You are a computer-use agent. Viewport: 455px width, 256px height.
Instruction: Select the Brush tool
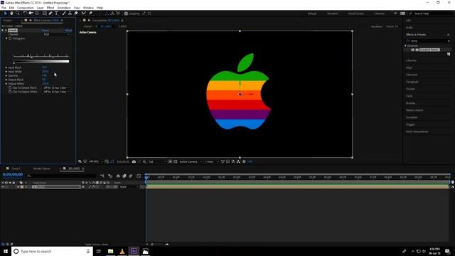tap(64, 14)
